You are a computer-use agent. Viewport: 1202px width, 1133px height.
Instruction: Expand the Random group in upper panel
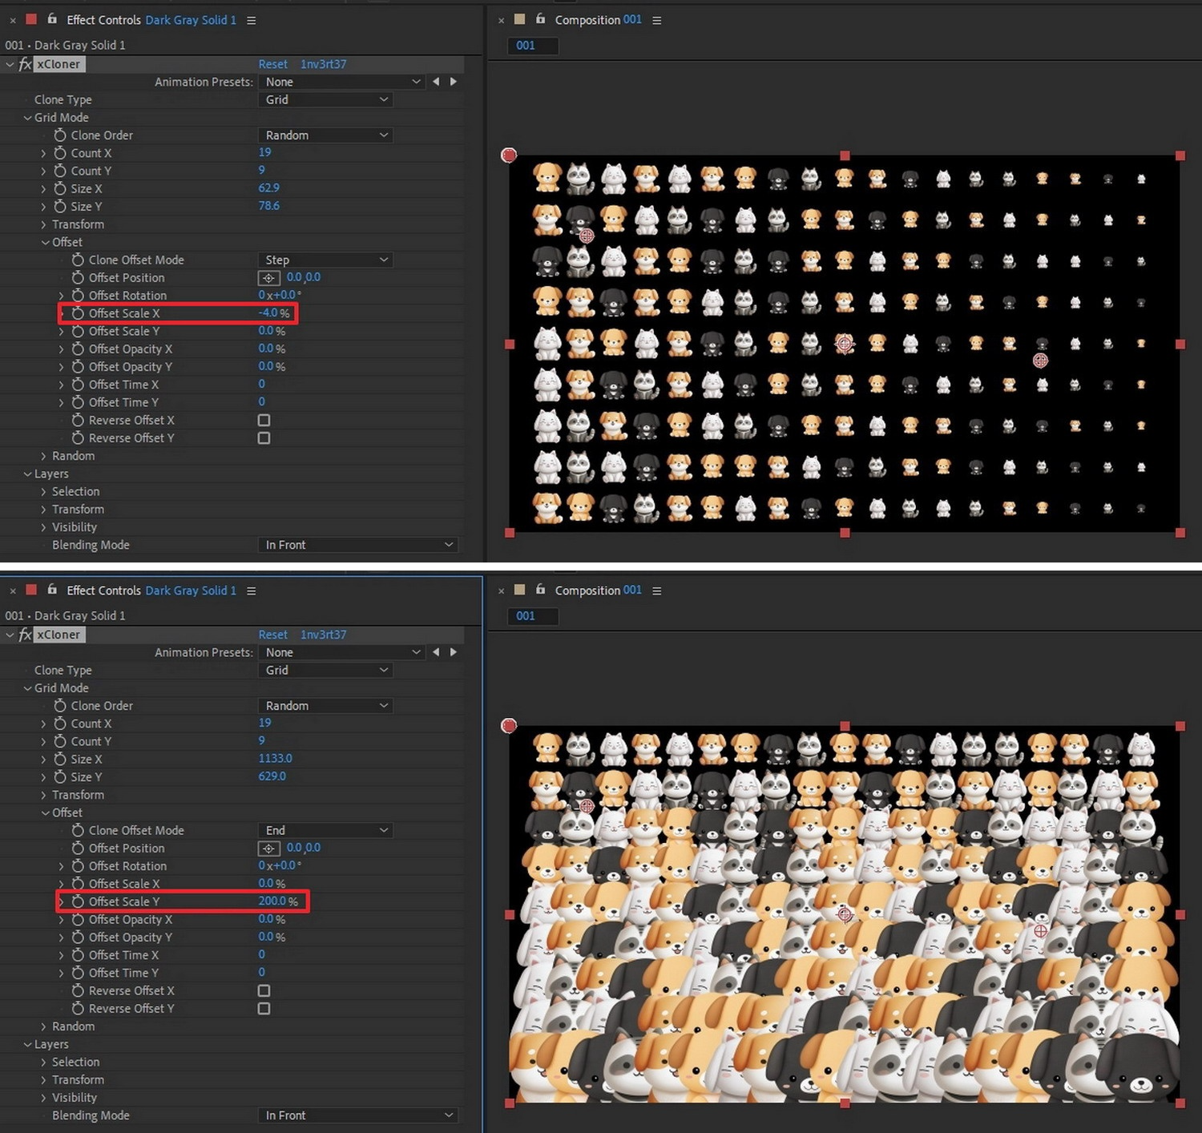click(45, 456)
